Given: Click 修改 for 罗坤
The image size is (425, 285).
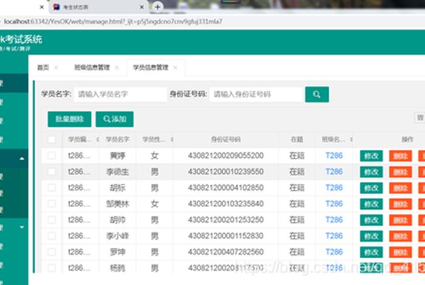Looking at the screenshot, I should click(x=372, y=252).
